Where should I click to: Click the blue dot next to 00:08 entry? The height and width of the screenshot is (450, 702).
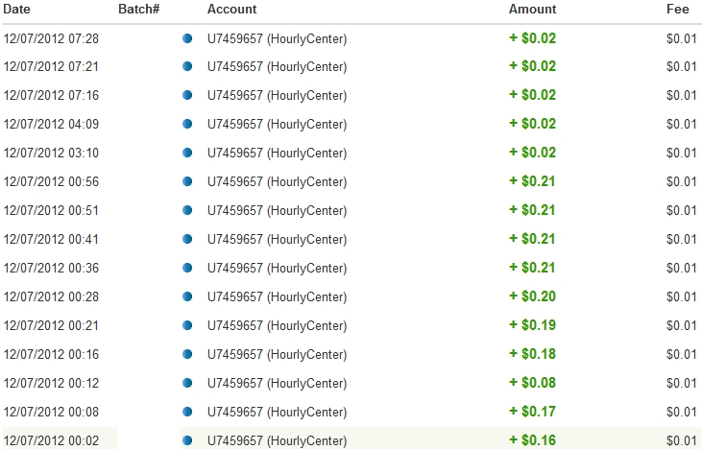click(187, 413)
